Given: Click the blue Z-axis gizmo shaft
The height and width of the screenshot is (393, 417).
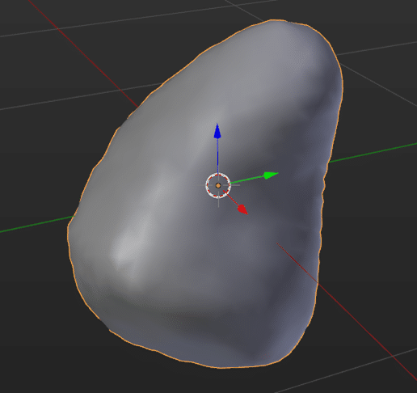Looking at the screenshot, I should pyautogui.click(x=217, y=156).
